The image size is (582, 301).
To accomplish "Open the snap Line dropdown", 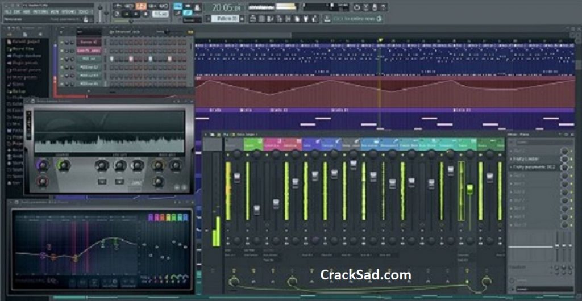I will pyautogui.click(x=192, y=20).
